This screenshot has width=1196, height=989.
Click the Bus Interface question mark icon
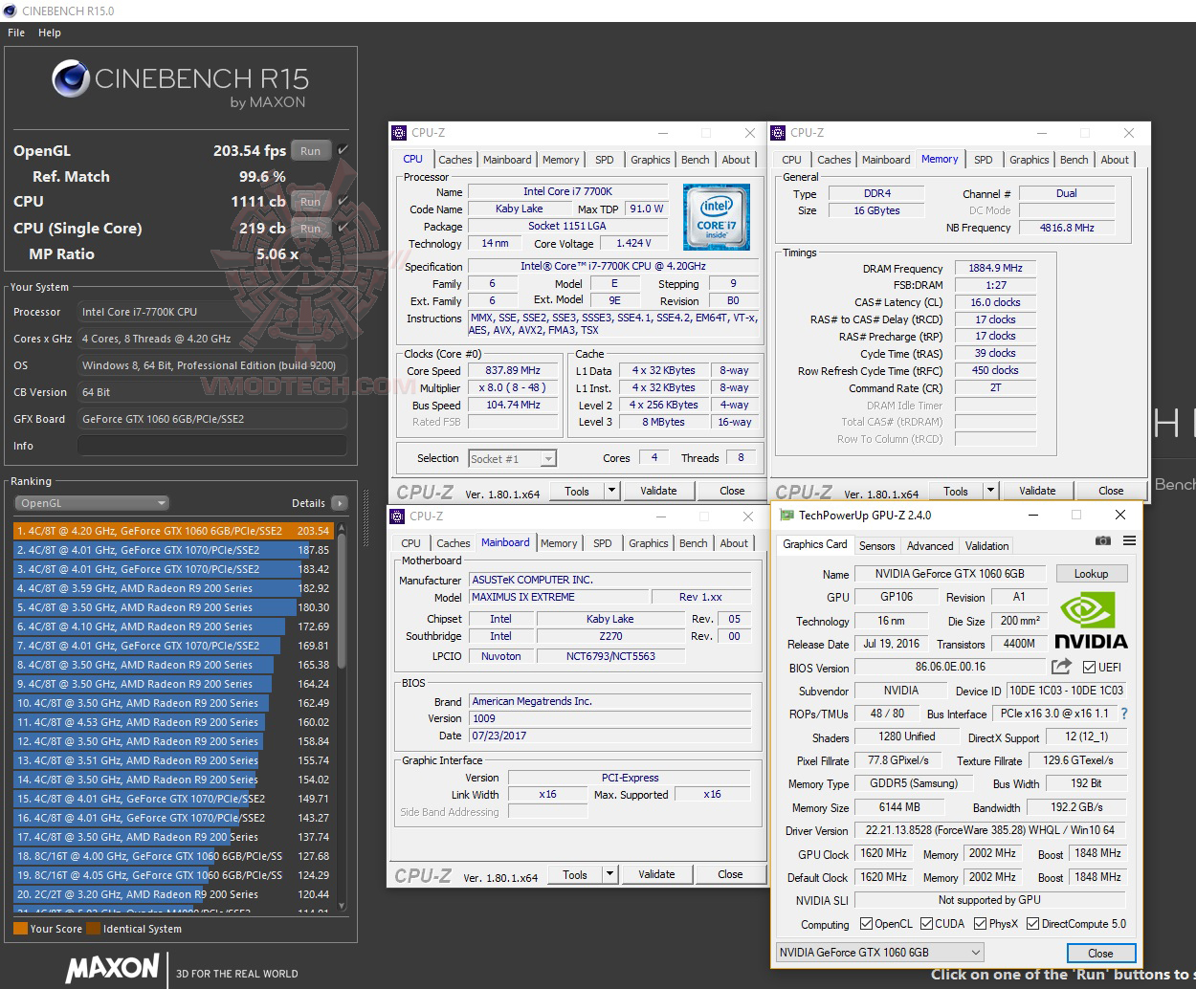[x=1124, y=714]
